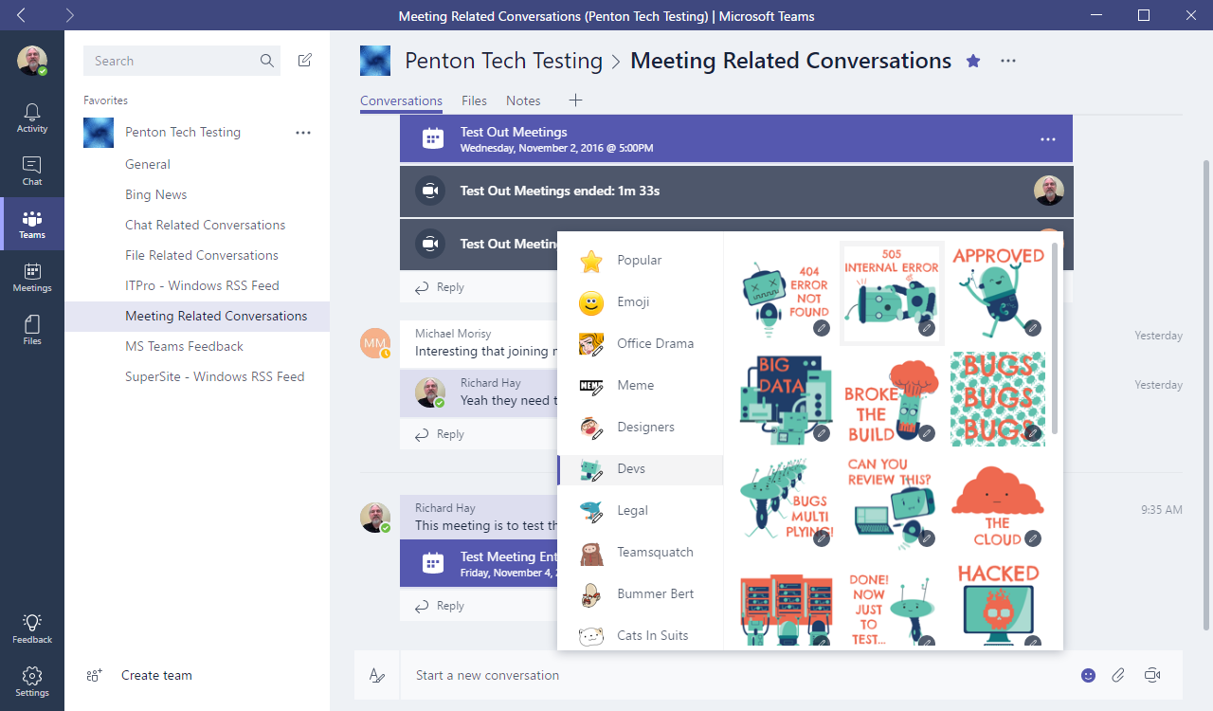This screenshot has width=1213, height=711.
Task: Open options for Penton Tech Testing team
Action: click(x=302, y=133)
